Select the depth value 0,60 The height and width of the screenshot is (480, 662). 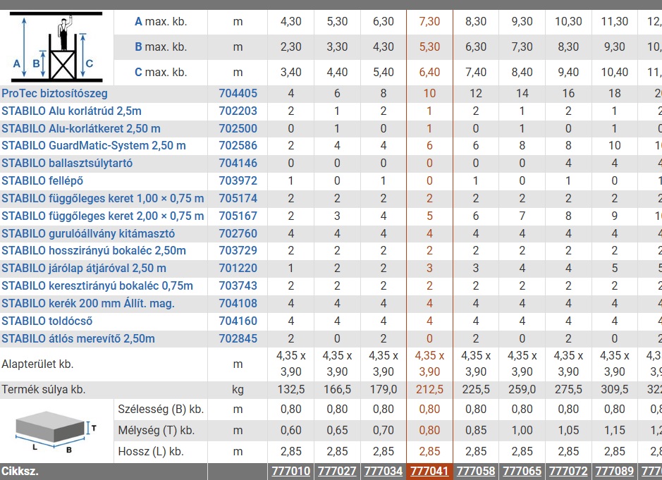click(x=291, y=430)
